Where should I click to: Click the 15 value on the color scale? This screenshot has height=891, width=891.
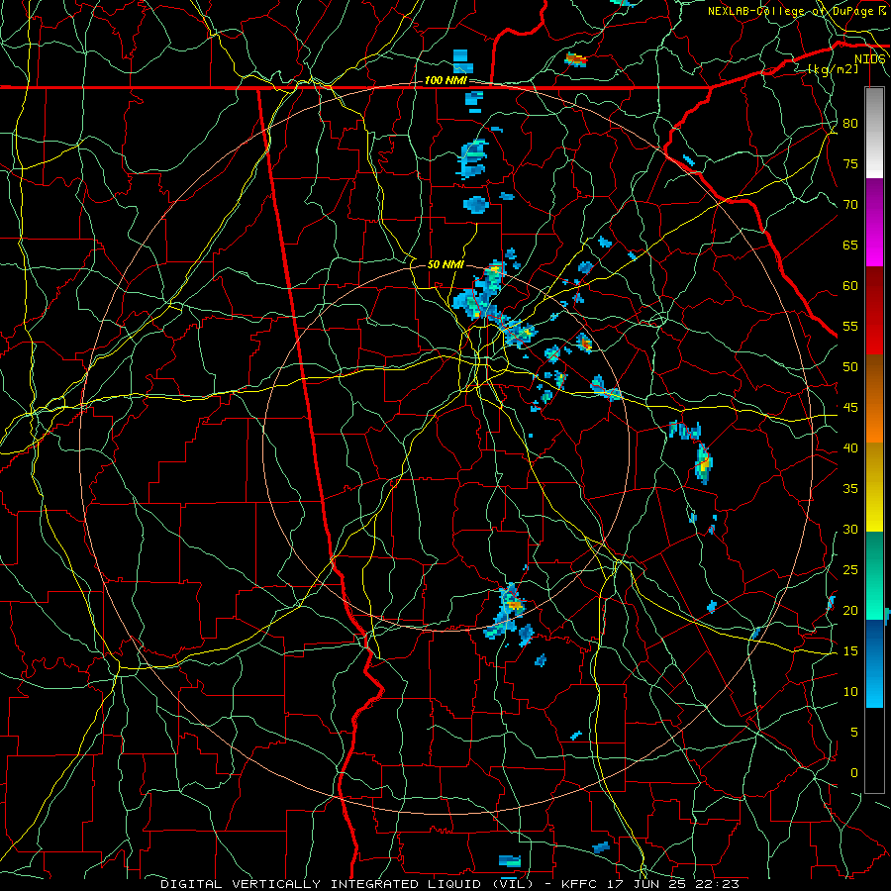(850, 651)
